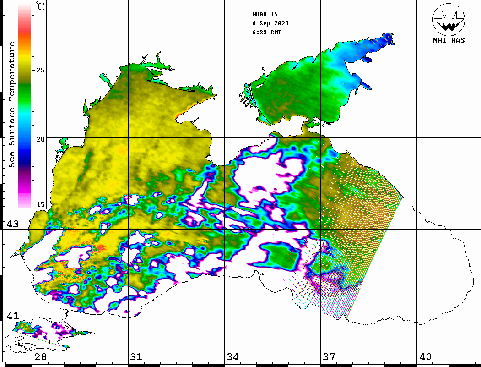Click the "15" colorbar tick label

(x=41, y=205)
